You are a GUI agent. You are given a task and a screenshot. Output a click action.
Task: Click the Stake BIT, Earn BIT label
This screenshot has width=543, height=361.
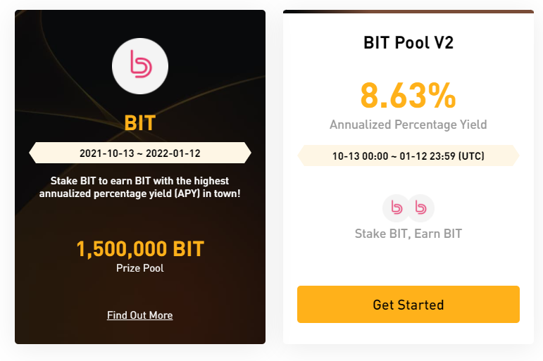click(x=408, y=234)
